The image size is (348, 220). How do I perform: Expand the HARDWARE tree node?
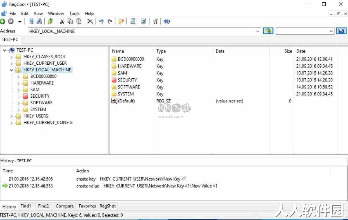tap(18, 83)
